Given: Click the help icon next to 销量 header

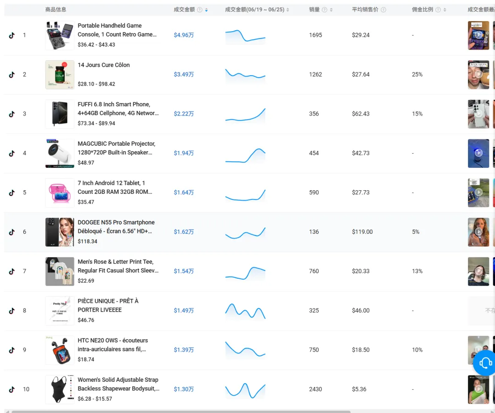Looking at the screenshot, I should click(324, 10).
